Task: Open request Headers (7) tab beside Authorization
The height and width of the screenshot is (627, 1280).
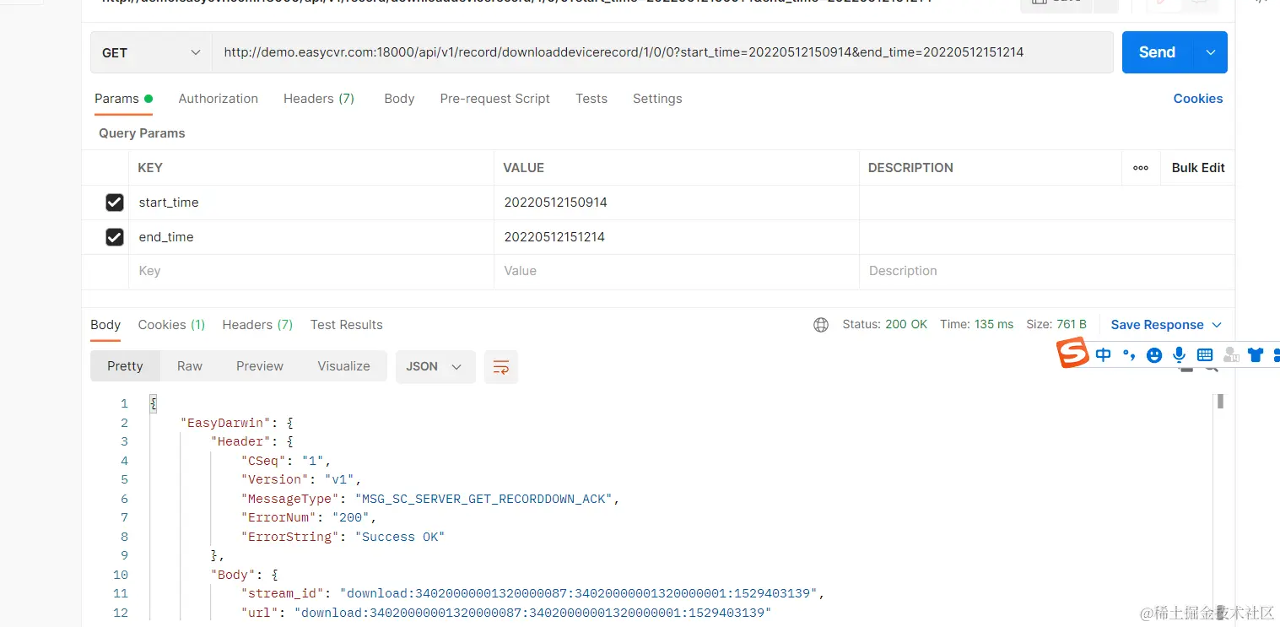Action: click(319, 99)
